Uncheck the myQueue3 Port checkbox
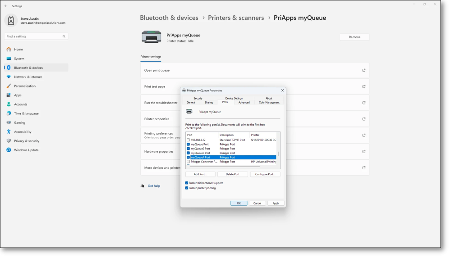Image resolution: width=451 pixels, height=258 pixels. click(x=189, y=153)
